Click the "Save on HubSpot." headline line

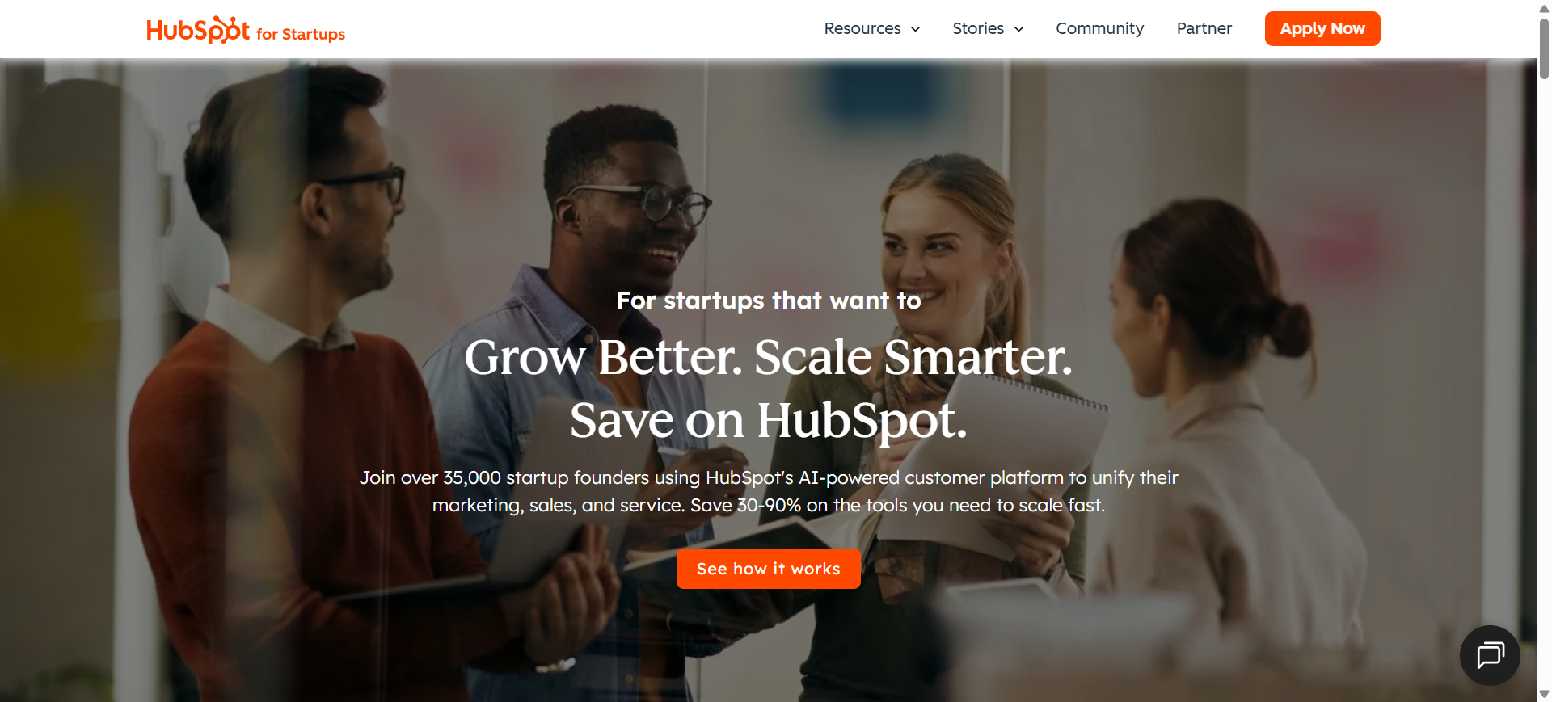pos(768,420)
